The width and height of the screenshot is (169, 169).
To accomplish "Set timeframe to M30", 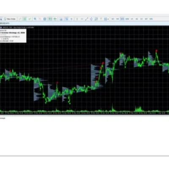I will click(127, 19).
